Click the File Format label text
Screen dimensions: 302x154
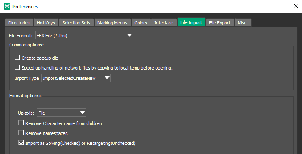(x=21, y=36)
